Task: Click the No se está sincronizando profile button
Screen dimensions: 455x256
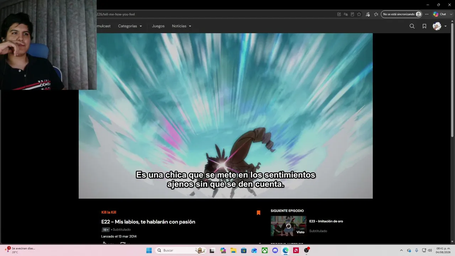Action: tap(401, 14)
